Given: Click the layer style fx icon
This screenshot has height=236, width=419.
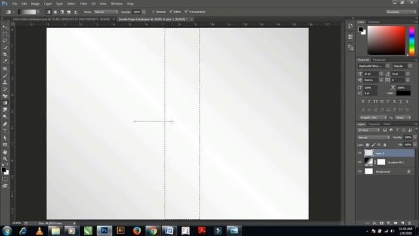Looking at the screenshot, I should tap(374, 223).
